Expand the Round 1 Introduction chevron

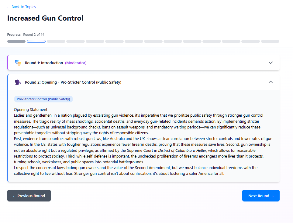[x=271, y=63]
